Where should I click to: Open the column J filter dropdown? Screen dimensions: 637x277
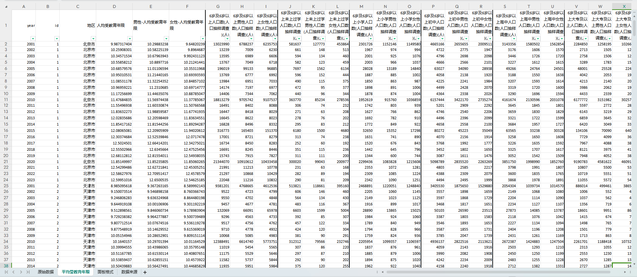299,39
